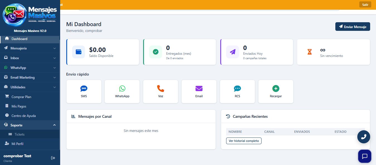Click the Inbox tray icon
This screenshot has width=376, height=165.
click(x=6, y=58)
